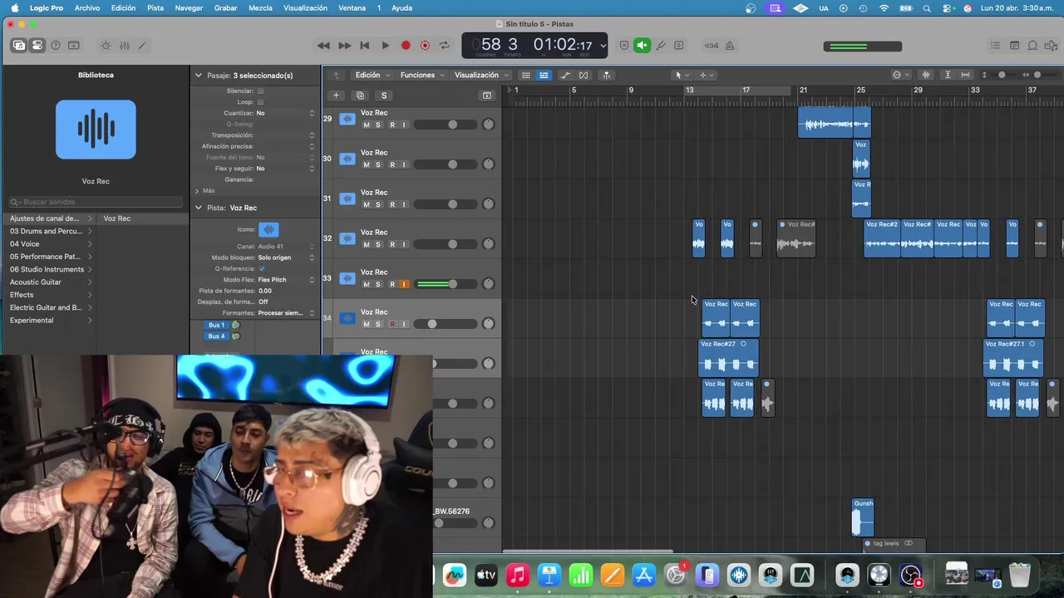Open the Grabar menu
Viewport: 1064px width, 598px height.
click(x=225, y=7)
